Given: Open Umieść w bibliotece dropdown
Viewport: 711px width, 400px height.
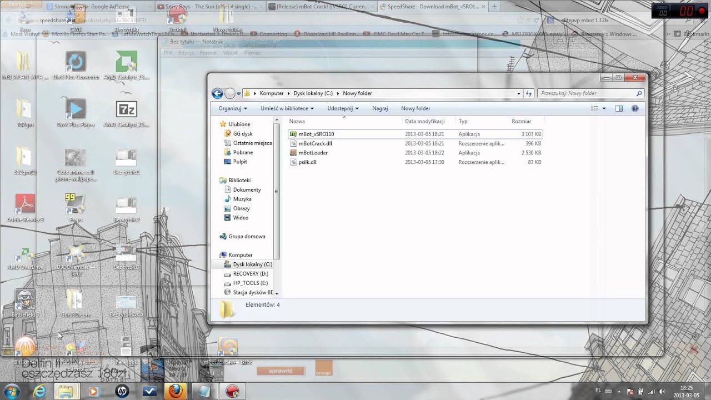Looking at the screenshot, I should tap(287, 108).
